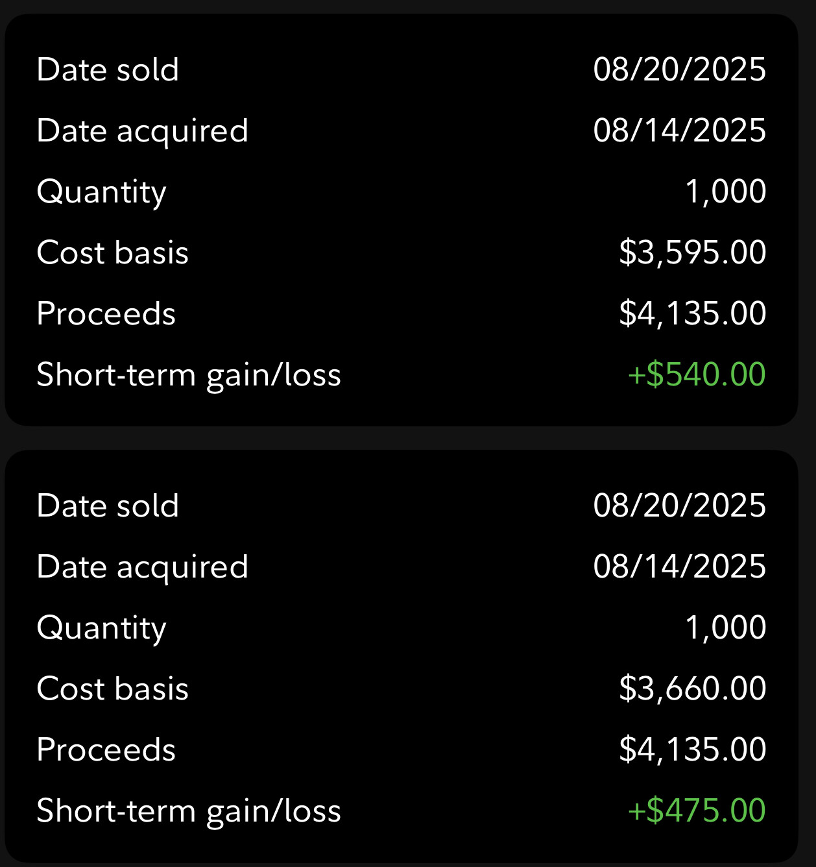Click the 1,000 quantity in top card
Screen dimensions: 816x867
[725, 191]
